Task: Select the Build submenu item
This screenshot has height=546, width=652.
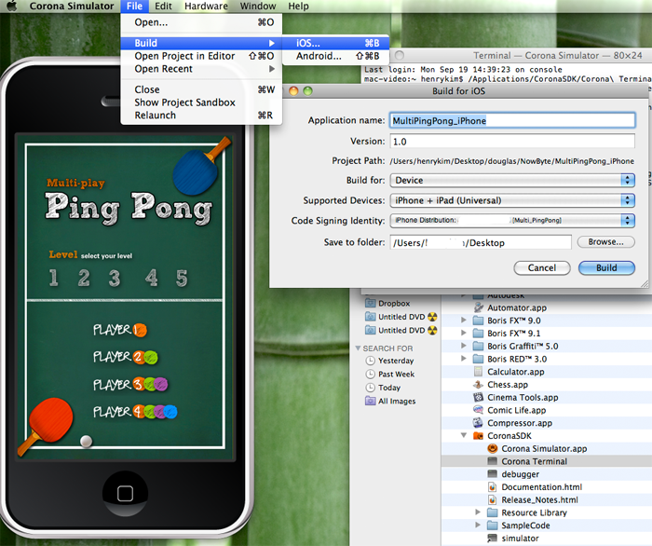Action: [x=201, y=43]
